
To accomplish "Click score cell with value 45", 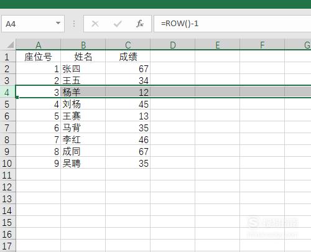I will coord(128,104).
